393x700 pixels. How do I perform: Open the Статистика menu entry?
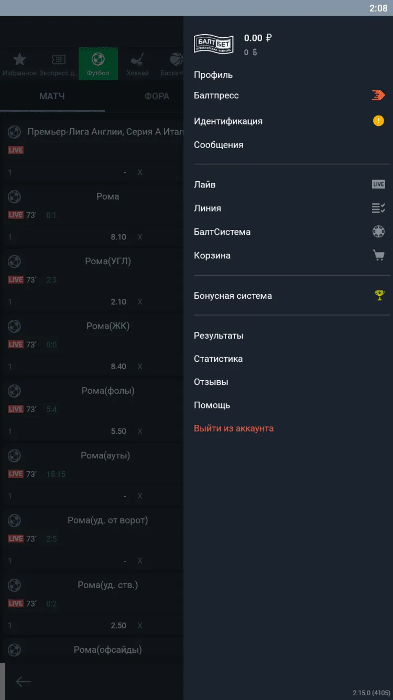[x=218, y=359]
